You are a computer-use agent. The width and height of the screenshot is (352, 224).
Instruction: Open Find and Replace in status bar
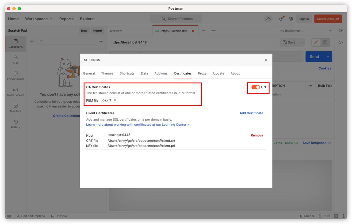click(x=31, y=216)
